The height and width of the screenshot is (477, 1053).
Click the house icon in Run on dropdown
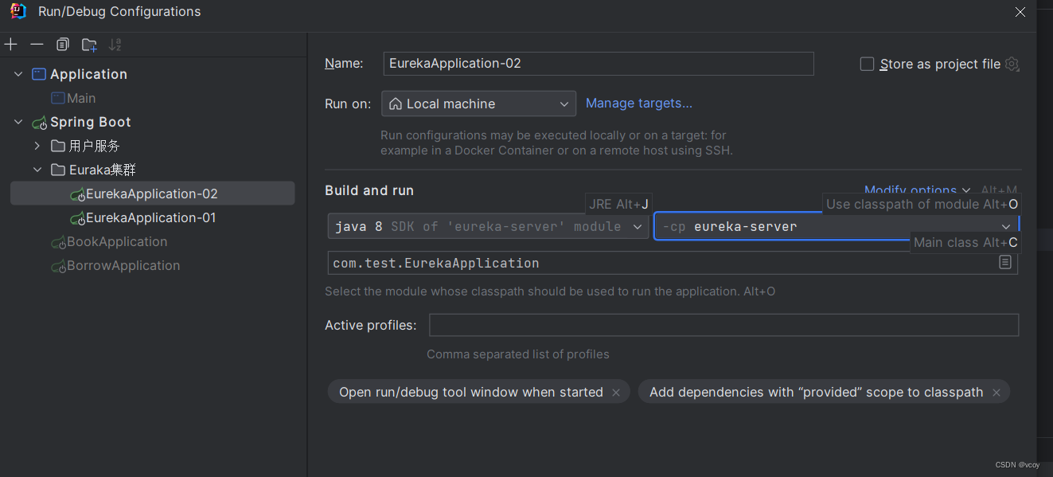[x=395, y=104]
